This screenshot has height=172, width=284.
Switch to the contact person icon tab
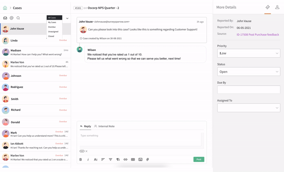pos(277,7)
